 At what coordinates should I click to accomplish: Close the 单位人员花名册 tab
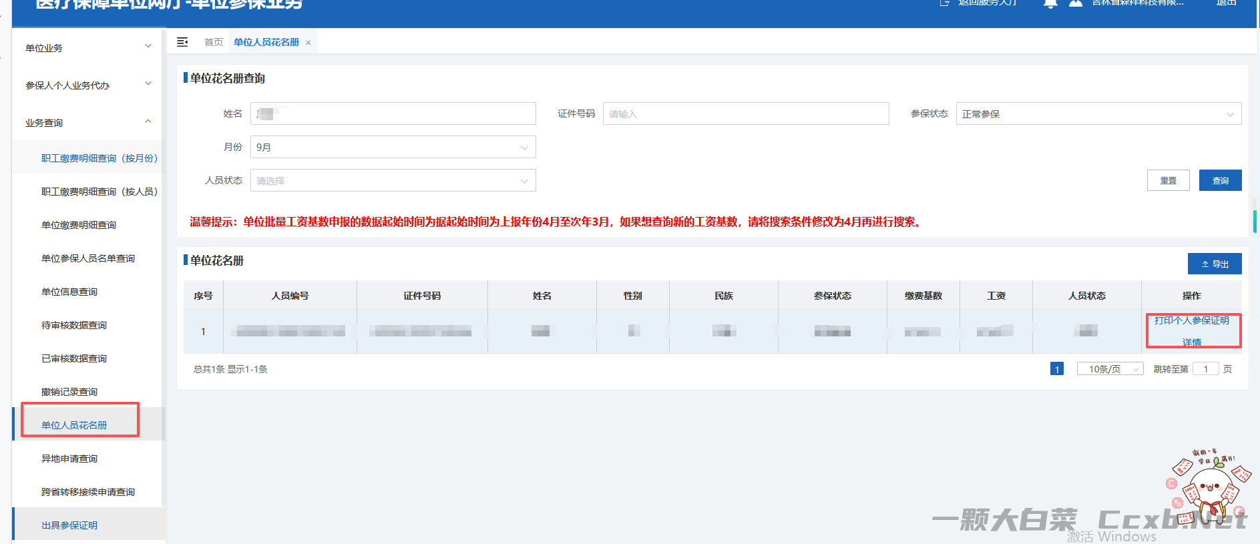point(308,43)
